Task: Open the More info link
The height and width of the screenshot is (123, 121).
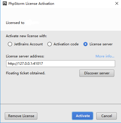Action: coord(105,56)
